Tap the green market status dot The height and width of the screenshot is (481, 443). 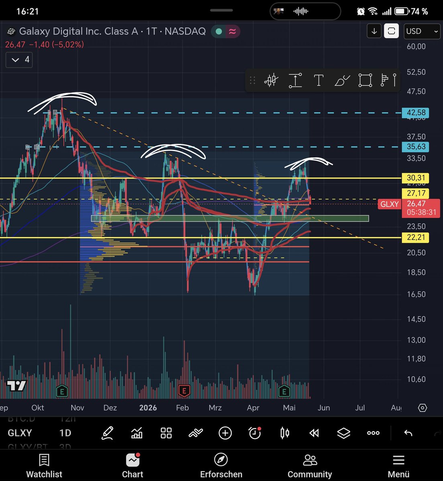(x=219, y=31)
